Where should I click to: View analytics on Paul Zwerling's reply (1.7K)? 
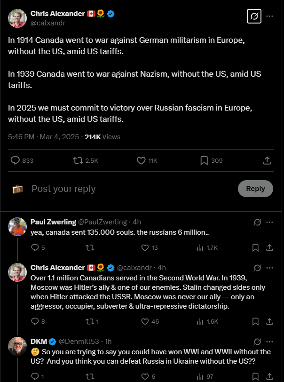click(207, 248)
